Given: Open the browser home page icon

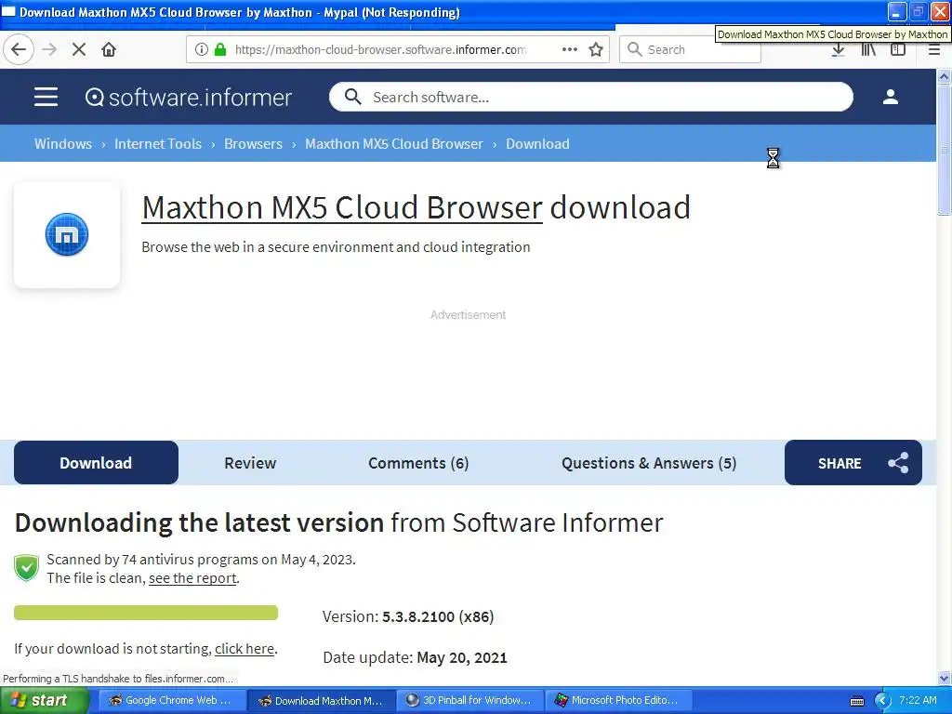Looking at the screenshot, I should (x=109, y=49).
